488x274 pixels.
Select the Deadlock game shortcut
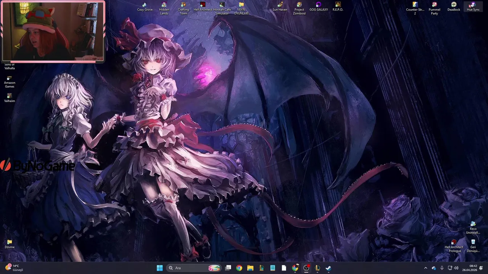tap(454, 7)
